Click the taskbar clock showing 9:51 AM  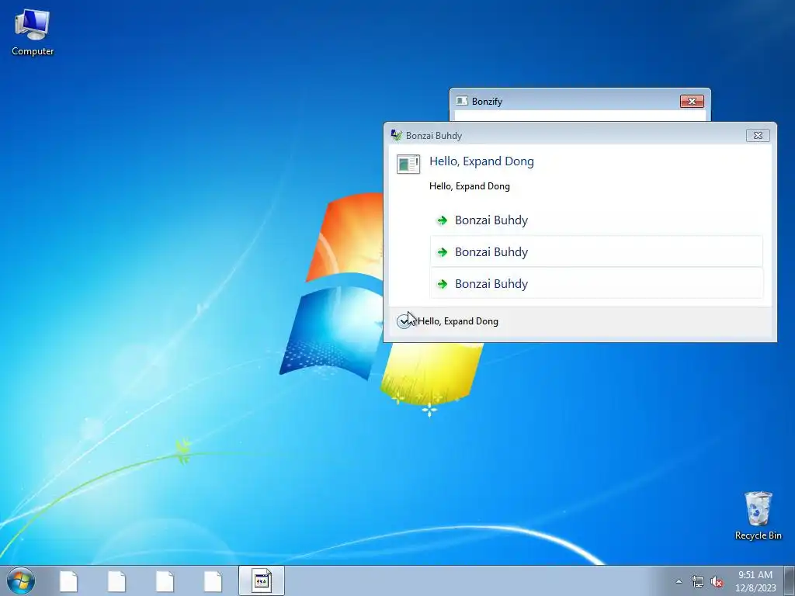(x=755, y=580)
